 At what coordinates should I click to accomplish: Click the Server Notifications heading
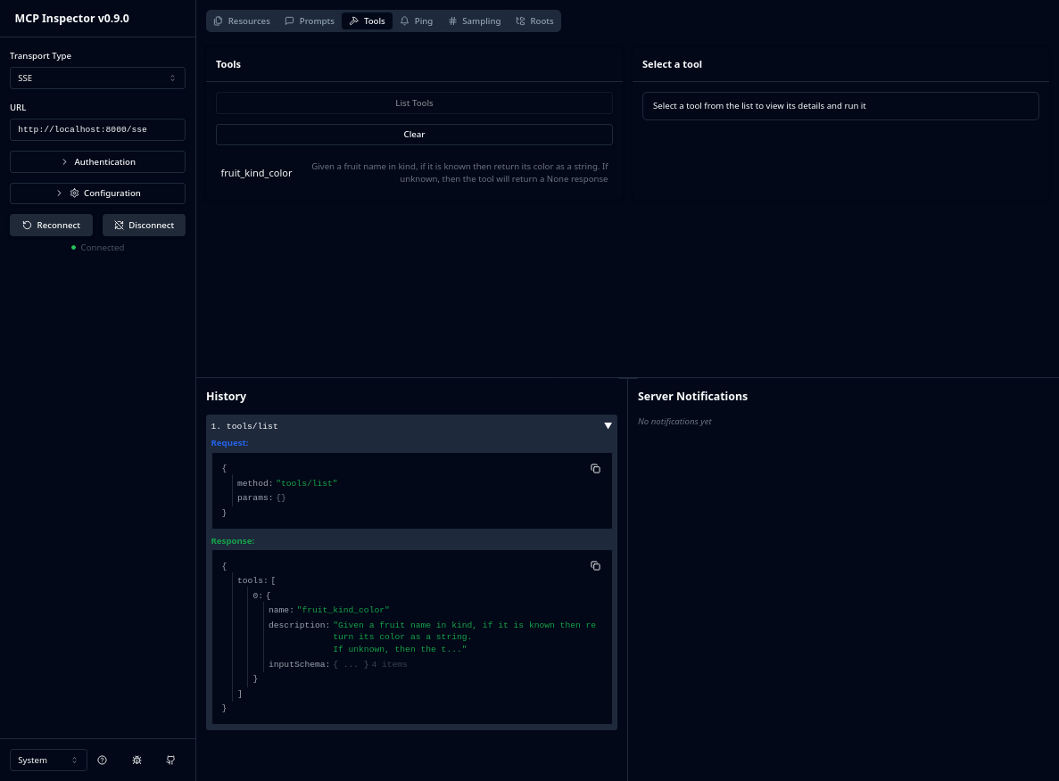pyautogui.click(x=692, y=396)
